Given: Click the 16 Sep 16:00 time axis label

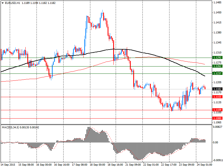Looking at the screenshot, I should 62,165.
